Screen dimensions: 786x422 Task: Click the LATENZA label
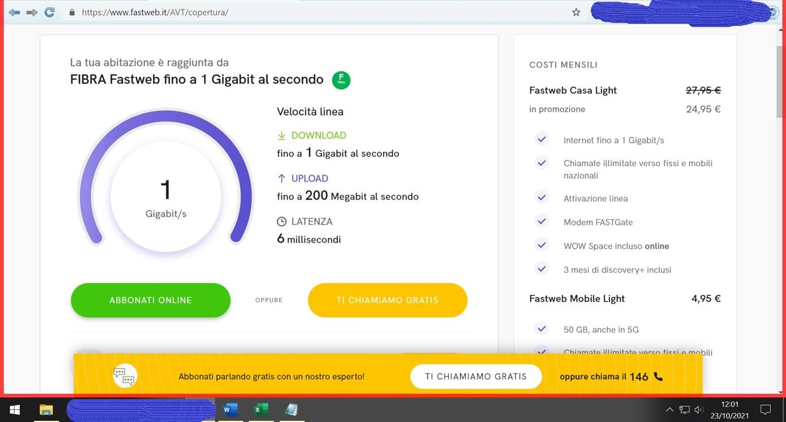point(312,222)
